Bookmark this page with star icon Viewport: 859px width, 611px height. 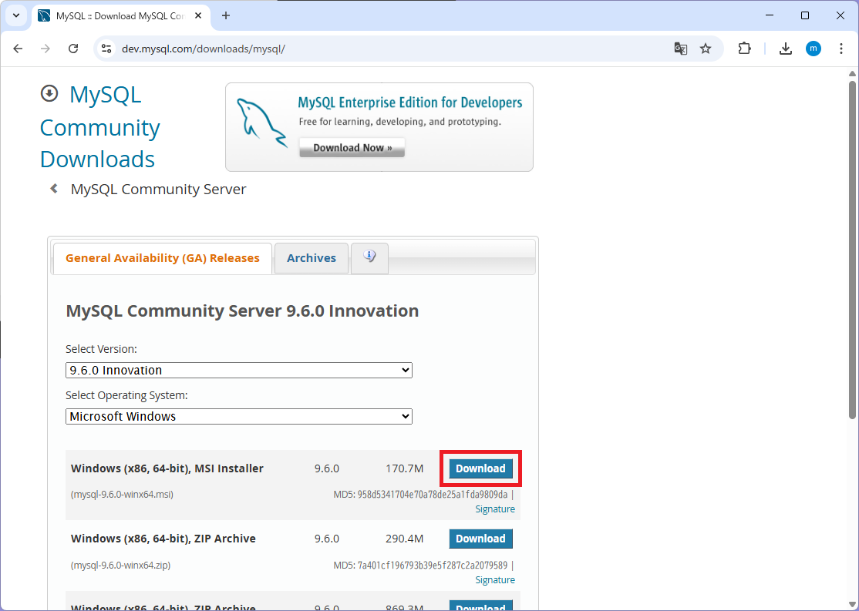coord(706,49)
